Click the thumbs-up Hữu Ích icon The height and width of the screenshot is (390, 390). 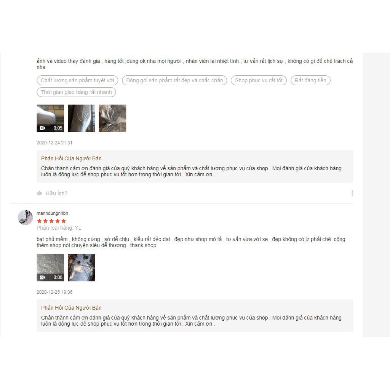[39, 193]
